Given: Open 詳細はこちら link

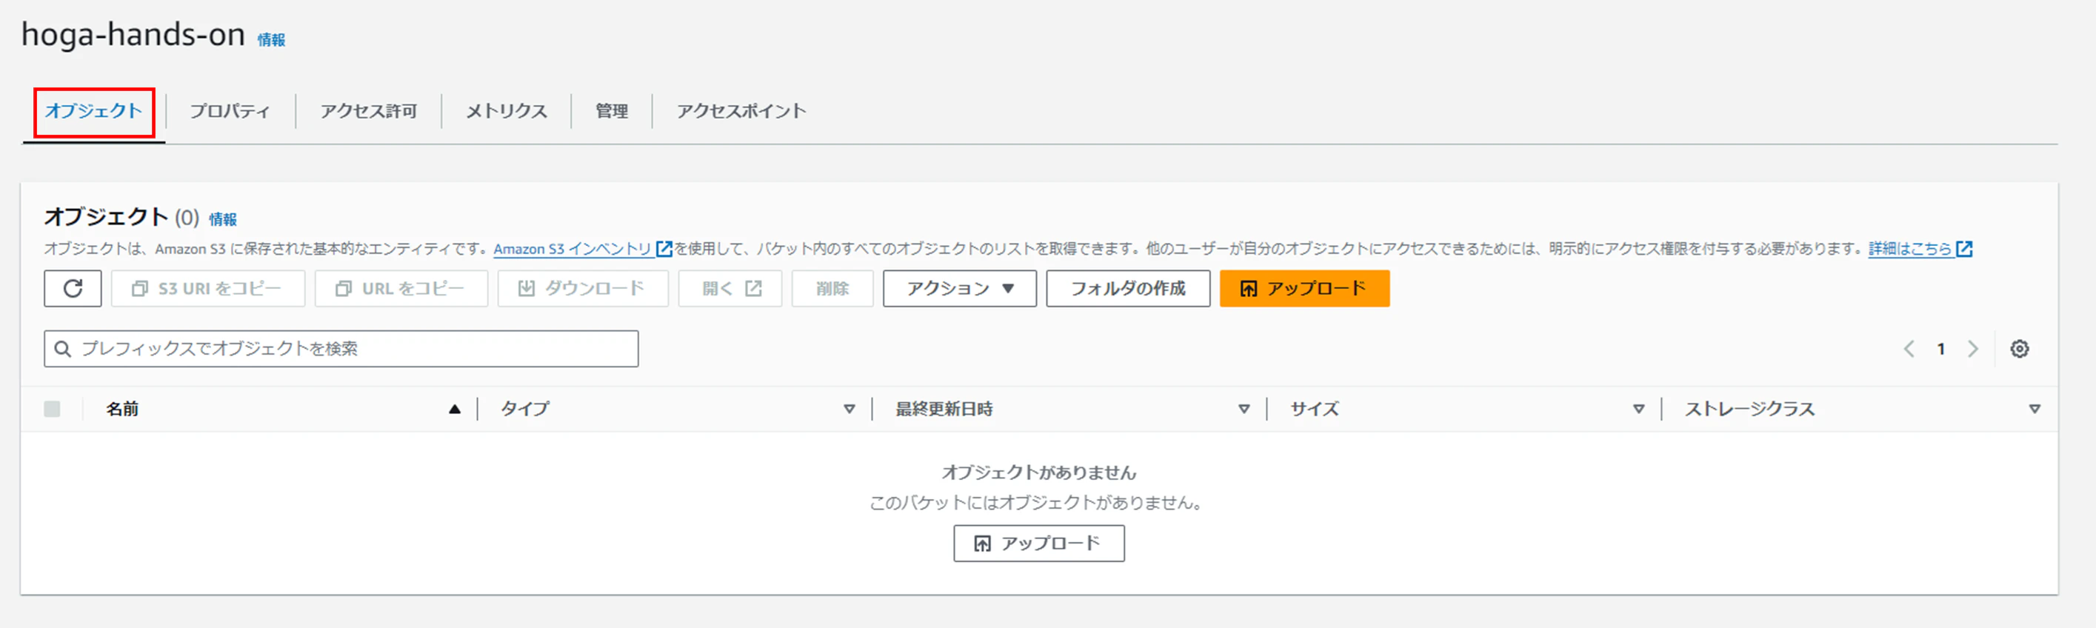Looking at the screenshot, I should [1920, 249].
